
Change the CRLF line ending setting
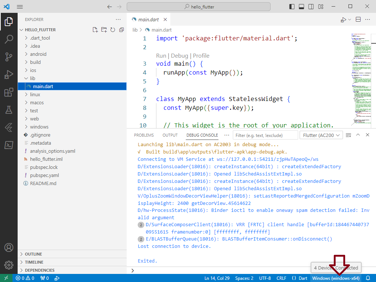tap(281, 278)
